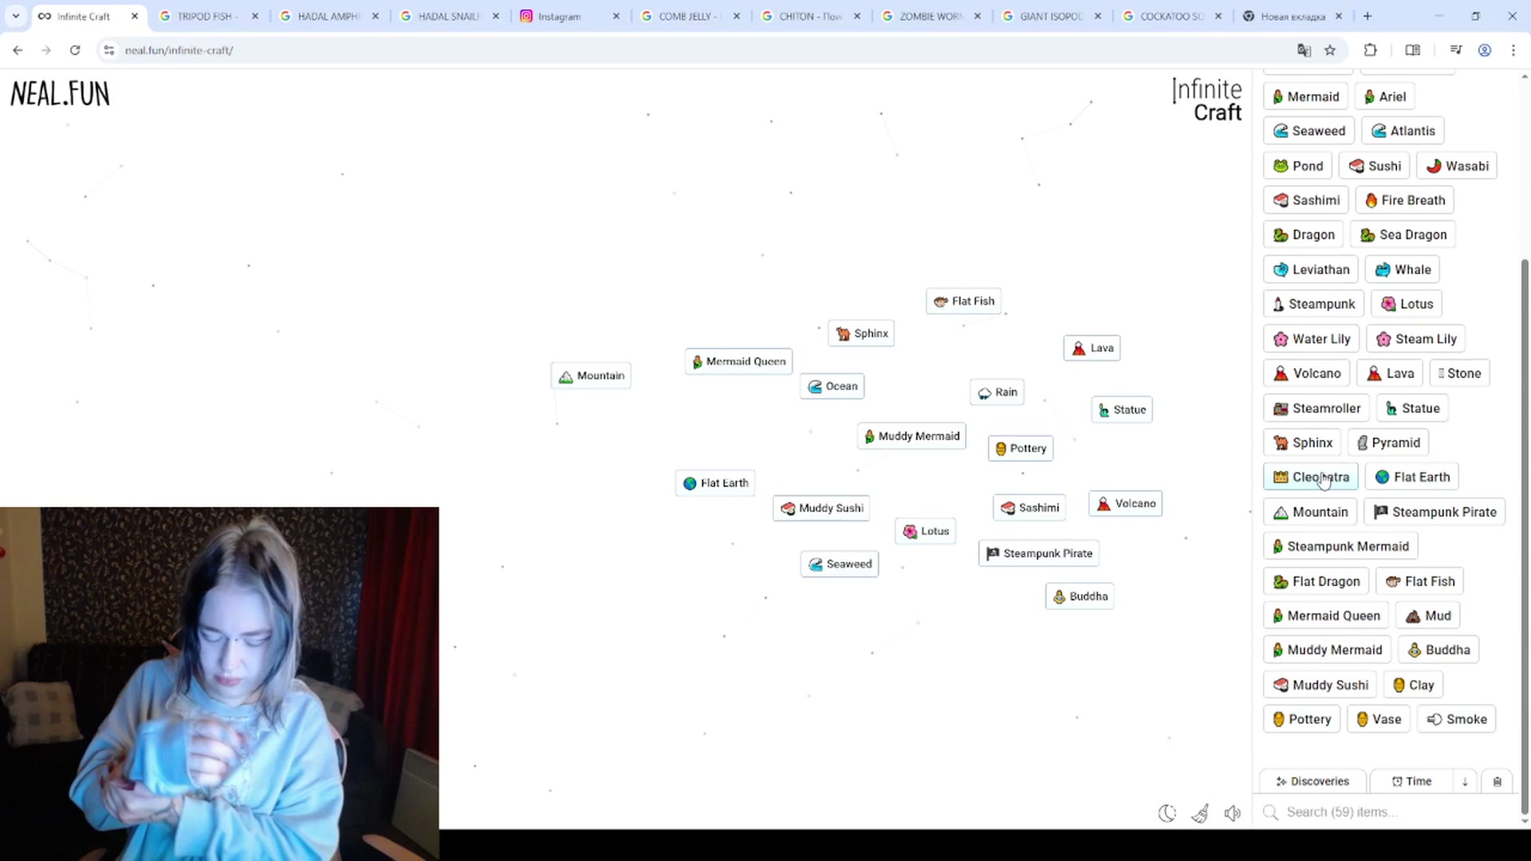The width and height of the screenshot is (1531, 861).
Task: Bookmark page with the star icon
Action: tap(1330, 50)
